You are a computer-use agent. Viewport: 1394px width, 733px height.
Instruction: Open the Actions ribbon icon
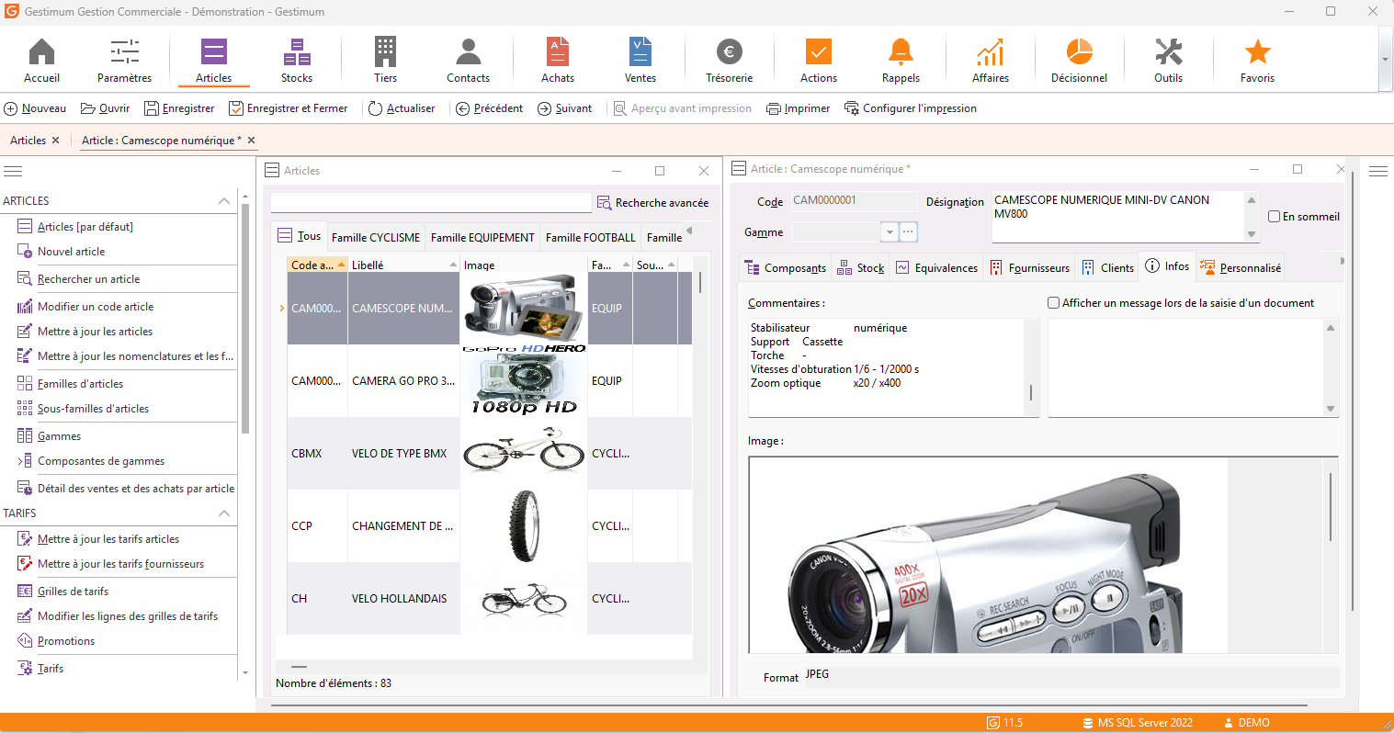point(818,61)
